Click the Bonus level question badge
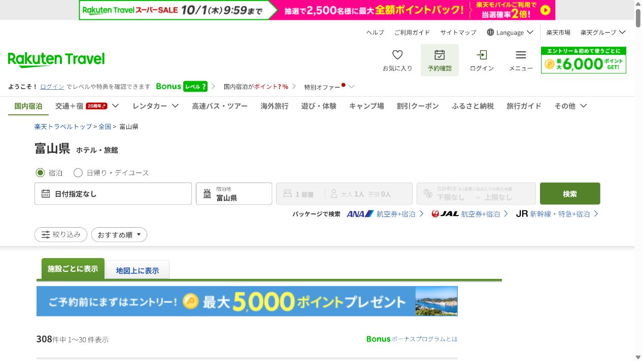The width and height of the screenshot is (642, 361). coord(195,87)
